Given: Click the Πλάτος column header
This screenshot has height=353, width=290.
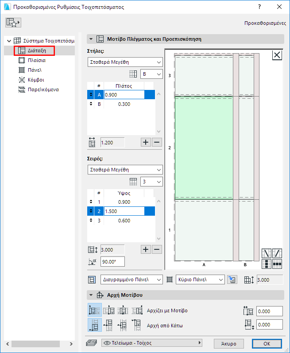Looking at the screenshot, I should pos(124,86).
